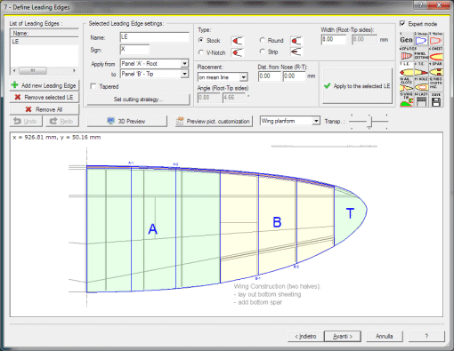
Task: Adjust the Transp. transparency slider
Action: [x=369, y=122]
